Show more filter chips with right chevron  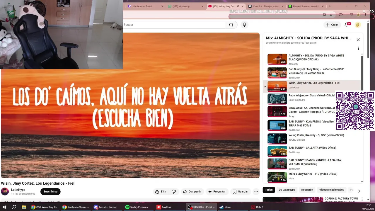click(x=359, y=191)
